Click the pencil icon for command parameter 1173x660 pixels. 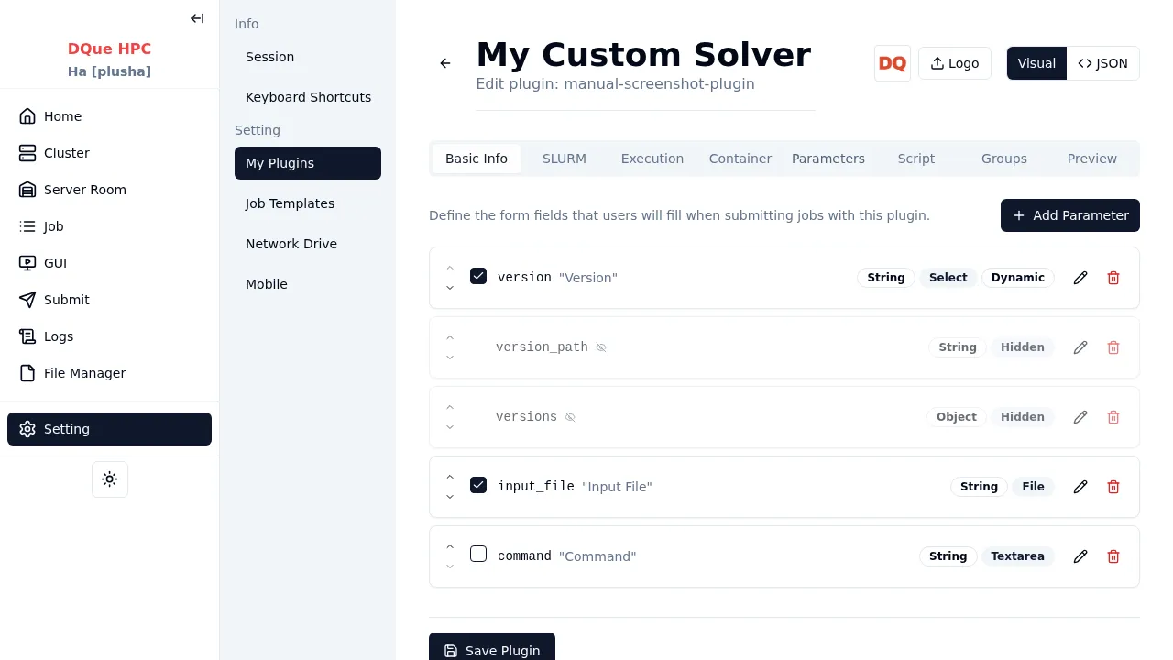(1080, 556)
